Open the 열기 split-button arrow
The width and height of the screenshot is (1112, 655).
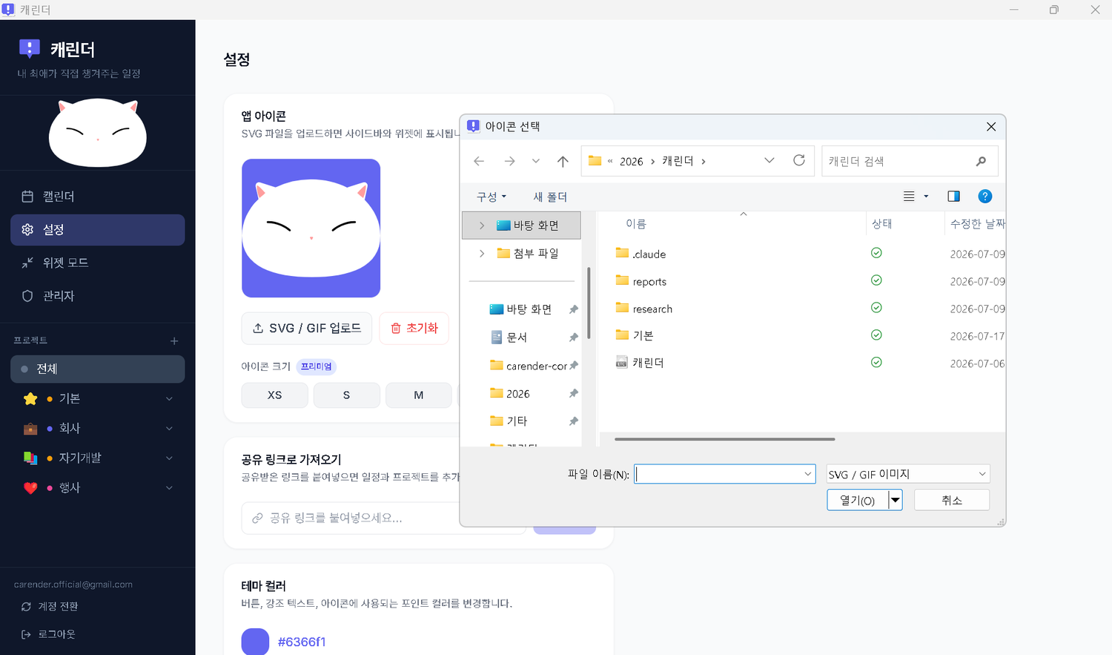coord(896,501)
